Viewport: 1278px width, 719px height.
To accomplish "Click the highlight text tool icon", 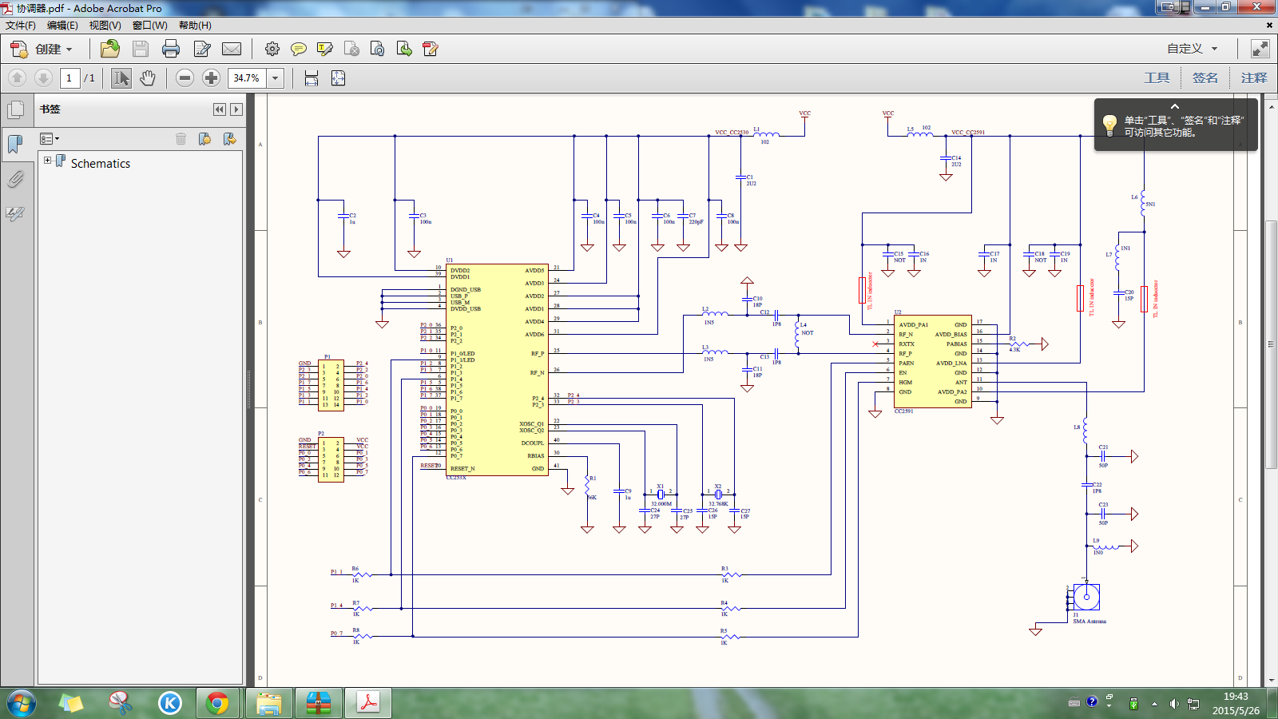I will click(x=324, y=50).
